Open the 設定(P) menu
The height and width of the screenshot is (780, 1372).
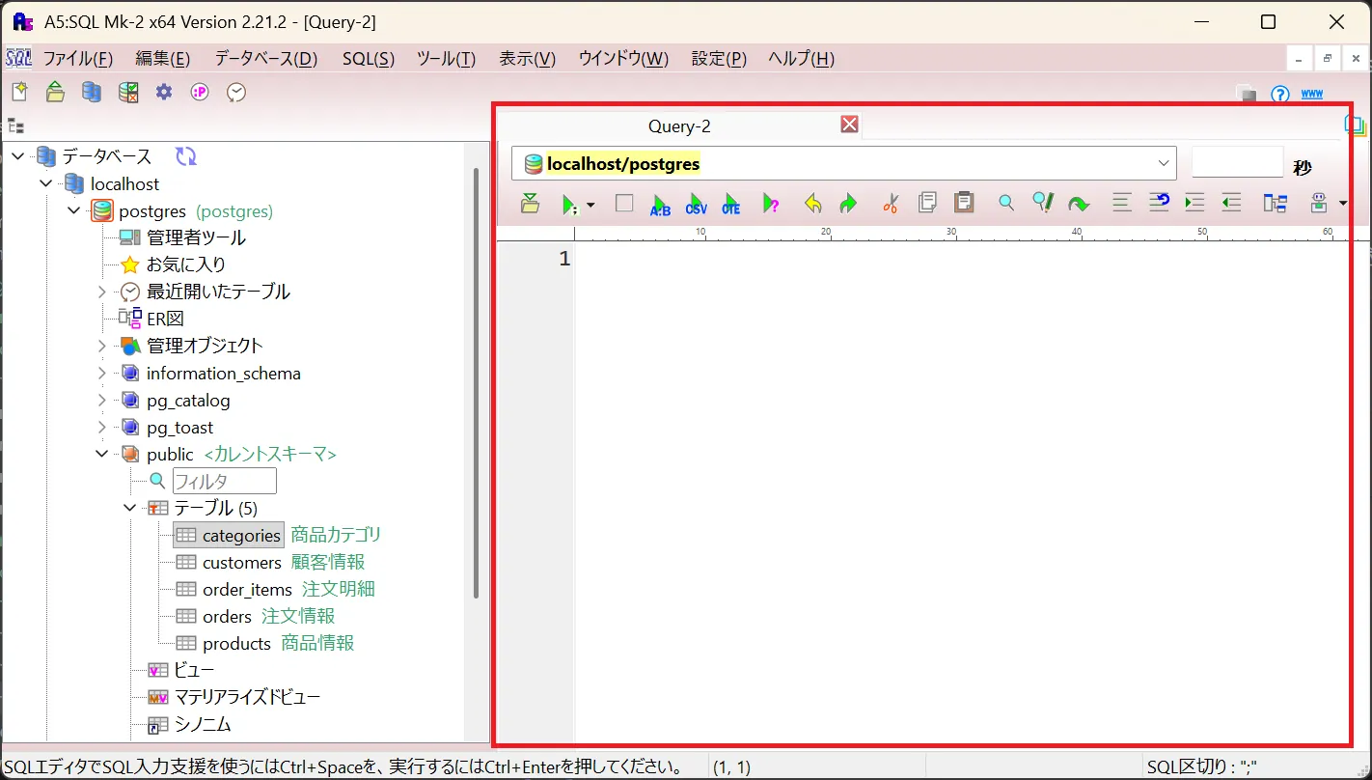719,59
